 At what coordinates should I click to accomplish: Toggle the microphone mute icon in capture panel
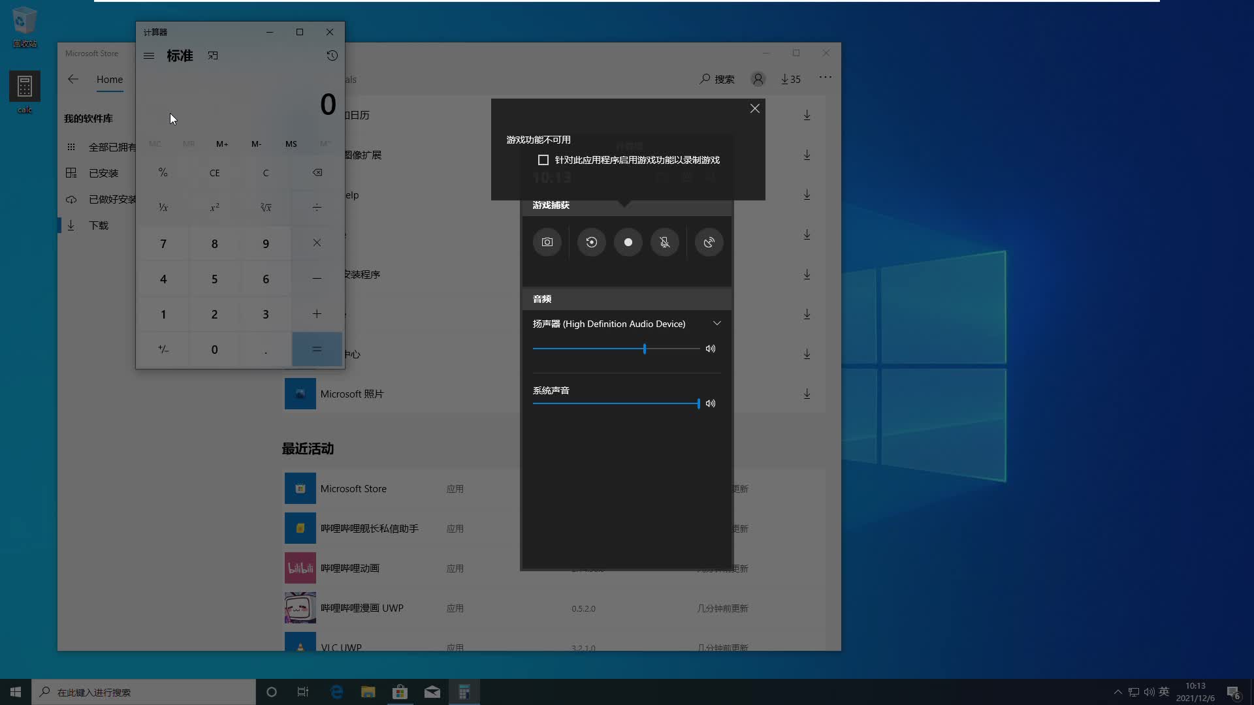click(x=665, y=242)
